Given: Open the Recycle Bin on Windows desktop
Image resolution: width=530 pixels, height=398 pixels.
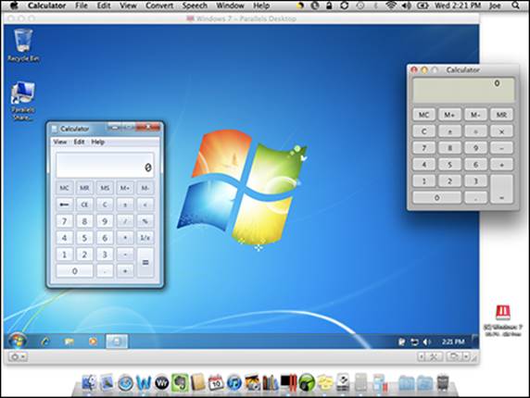Looking at the screenshot, I should (23, 45).
